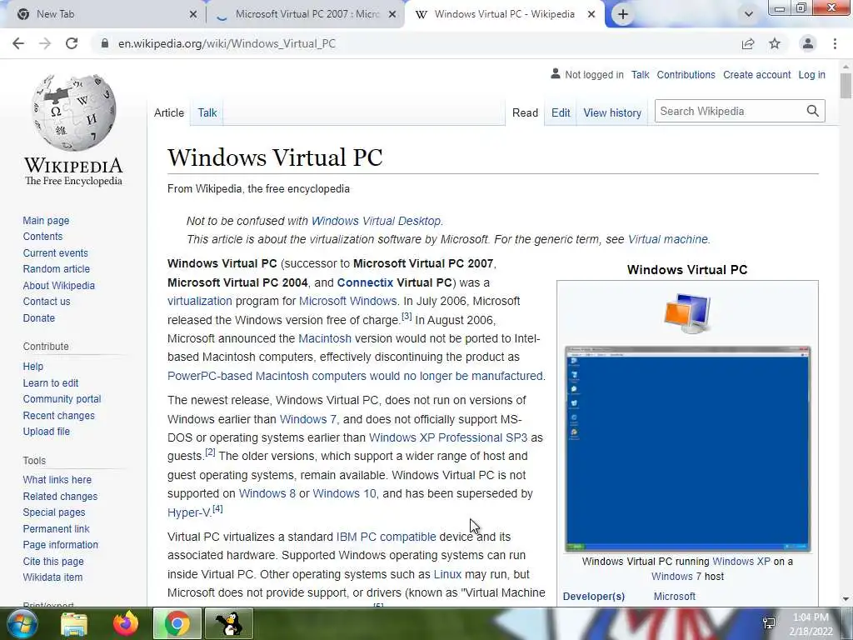Click the Wikipedia search magnifier icon
Image resolution: width=853 pixels, height=640 pixels.
(x=813, y=111)
